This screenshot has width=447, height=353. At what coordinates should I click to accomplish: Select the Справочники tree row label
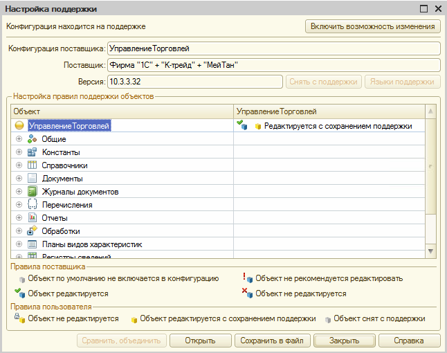65,165
